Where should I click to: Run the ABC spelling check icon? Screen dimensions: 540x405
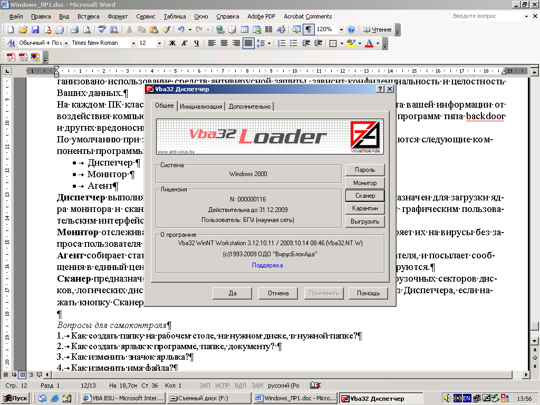tap(102, 30)
